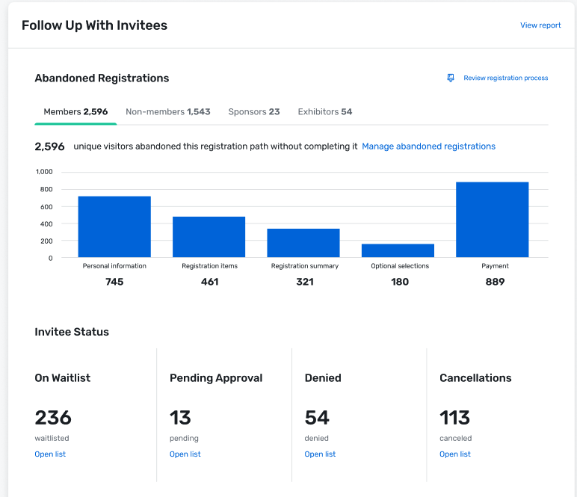
Task: Open list under Cancellations
Action: [x=454, y=454]
